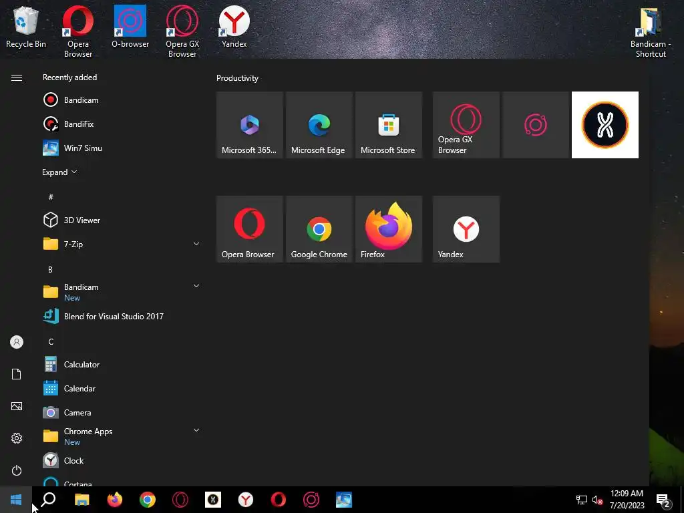Open the unlabeled O-browser pink tile

pos(536,125)
